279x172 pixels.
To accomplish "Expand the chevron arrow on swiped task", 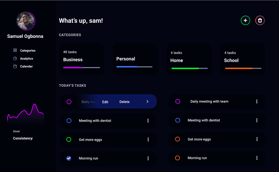I will (147, 101).
